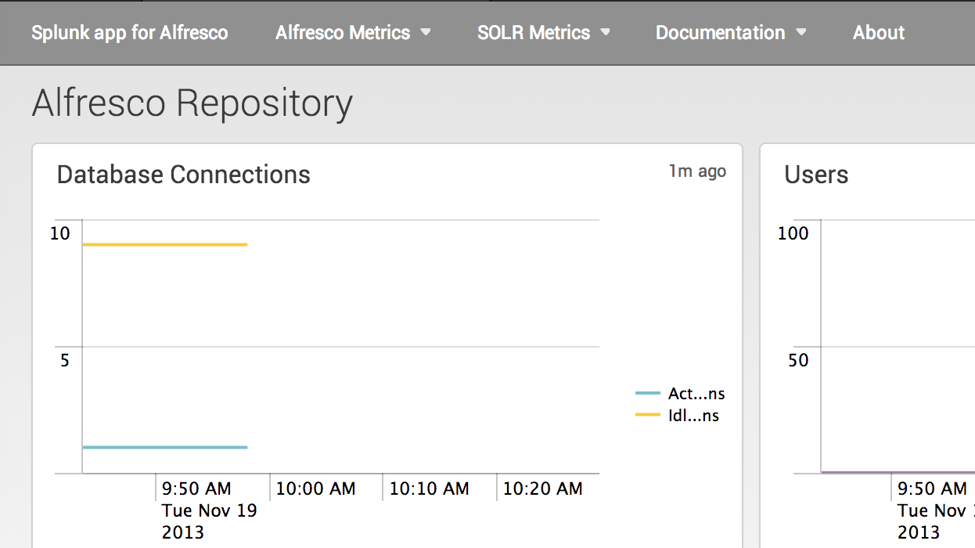Select the Users panel title
975x548 pixels.
816,174
